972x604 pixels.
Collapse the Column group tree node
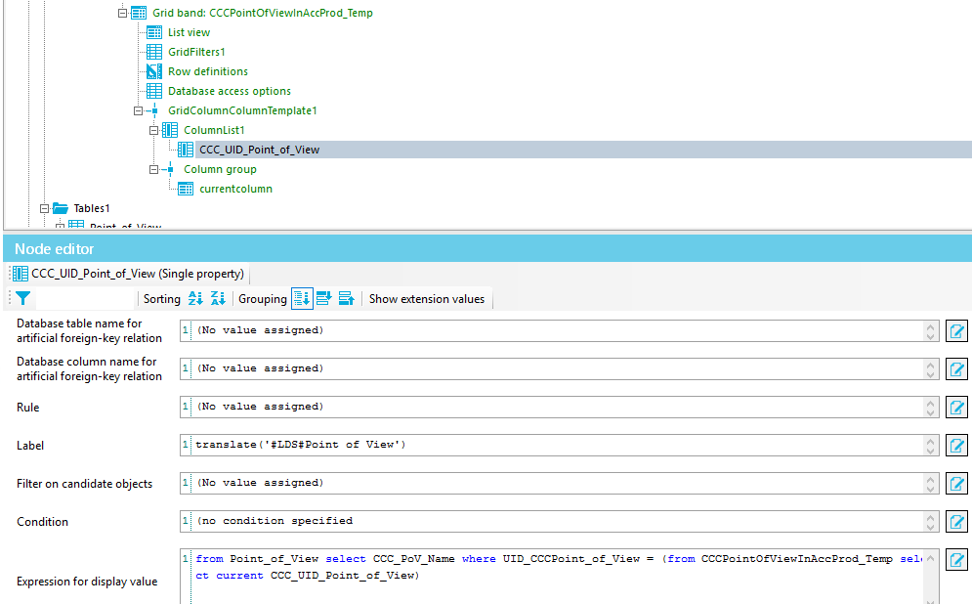[154, 169]
